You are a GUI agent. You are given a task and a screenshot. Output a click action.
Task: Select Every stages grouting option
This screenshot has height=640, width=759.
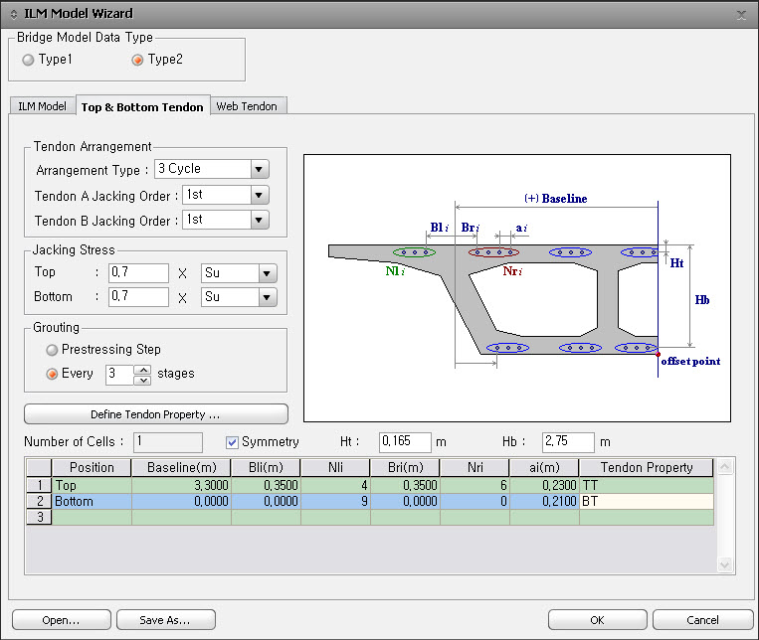52,374
